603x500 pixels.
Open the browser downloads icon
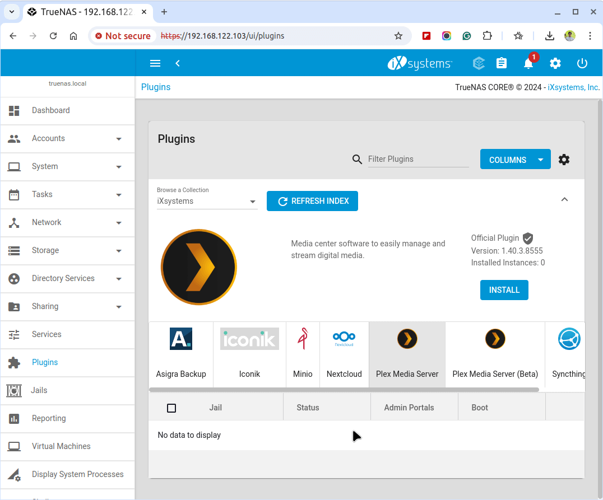coord(550,36)
